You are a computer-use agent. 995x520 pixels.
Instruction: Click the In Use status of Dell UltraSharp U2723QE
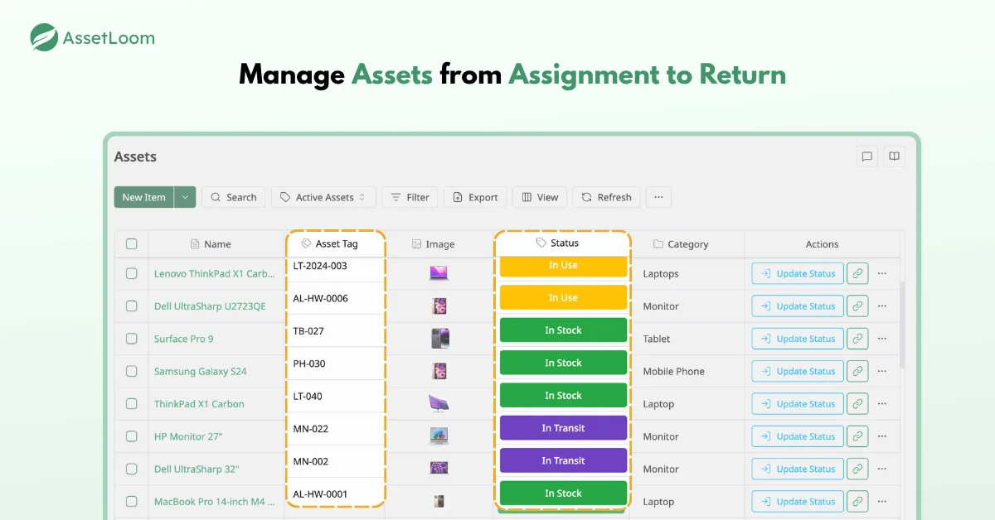pyautogui.click(x=563, y=297)
